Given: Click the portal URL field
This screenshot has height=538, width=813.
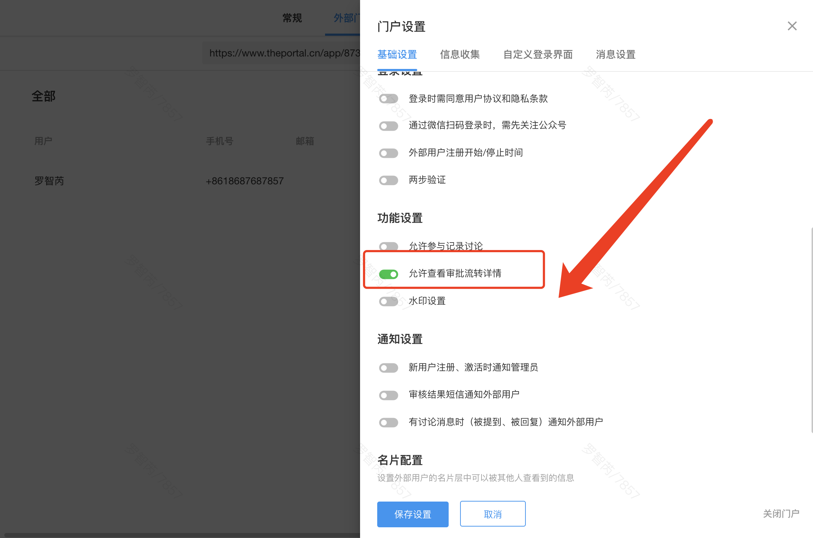Looking at the screenshot, I should click(x=282, y=53).
